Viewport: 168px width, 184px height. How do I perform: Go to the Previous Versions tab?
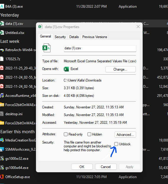coord(94,37)
